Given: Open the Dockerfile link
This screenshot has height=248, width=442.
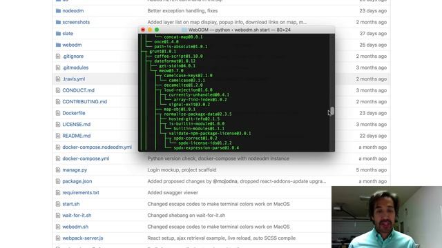Looking at the screenshot, I should point(74,113).
